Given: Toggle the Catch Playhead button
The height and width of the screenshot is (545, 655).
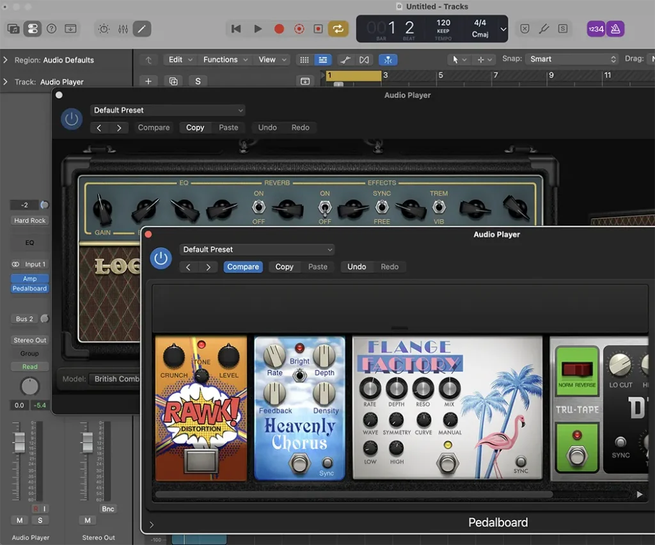Looking at the screenshot, I should (x=388, y=59).
